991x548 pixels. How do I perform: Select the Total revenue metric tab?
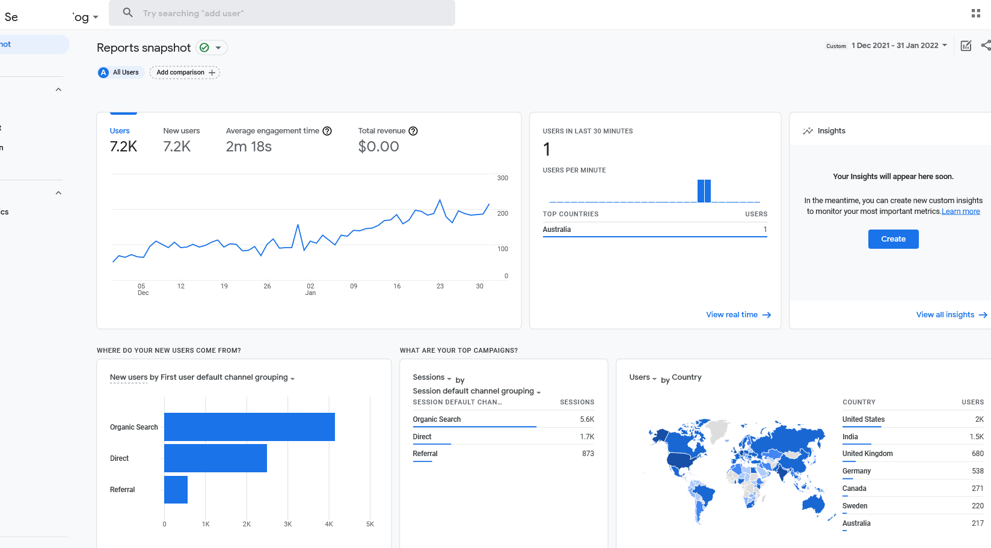(x=388, y=139)
